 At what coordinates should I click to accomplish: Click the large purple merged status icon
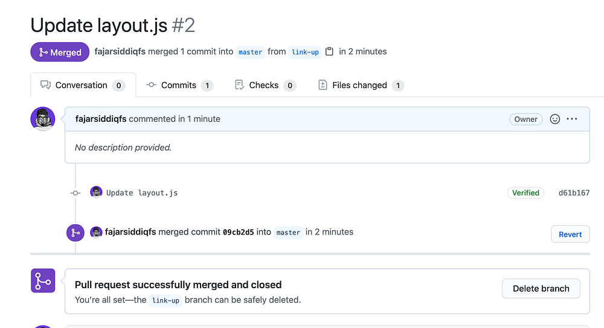(x=43, y=281)
